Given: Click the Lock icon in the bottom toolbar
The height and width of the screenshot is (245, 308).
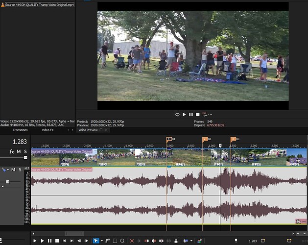Looking at the screenshot, I should 177,241.
